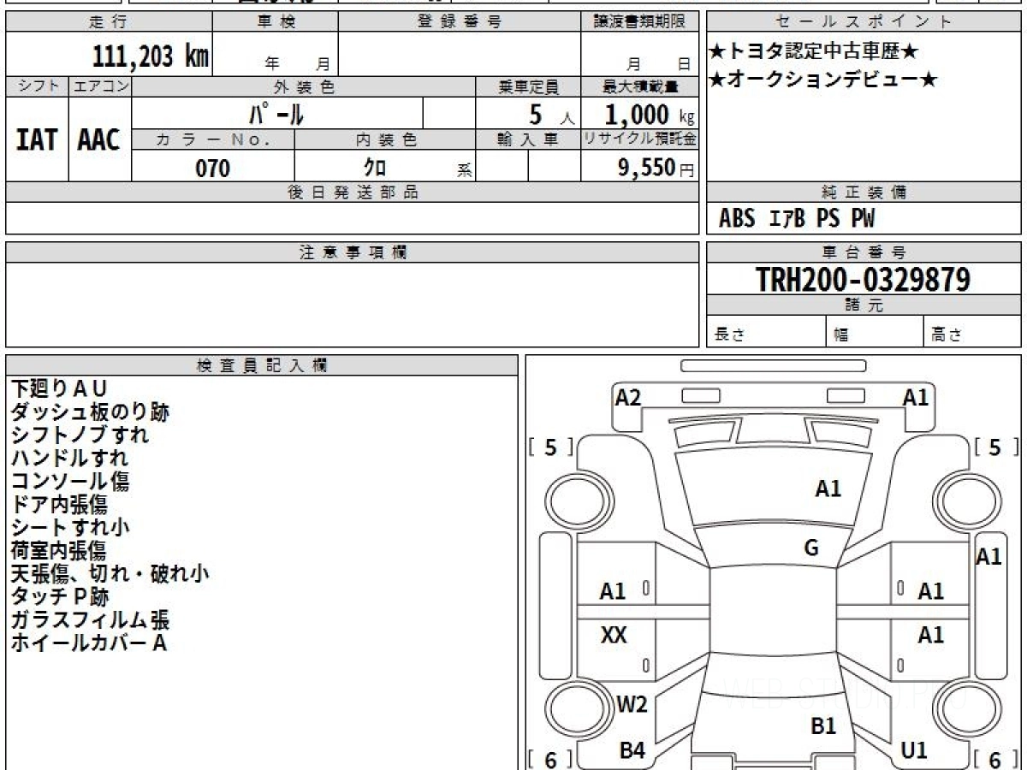Viewport: 1027px width, 770px height.
Task: Click the inspector note ホイールカバーA
Action: click(88, 643)
